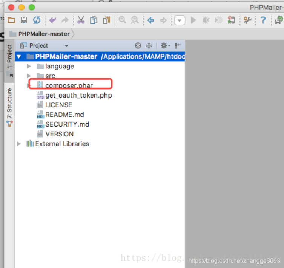This screenshot has height=268, width=284.
Task: Select the VERSION file
Action: pyautogui.click(x=60, y=134)
